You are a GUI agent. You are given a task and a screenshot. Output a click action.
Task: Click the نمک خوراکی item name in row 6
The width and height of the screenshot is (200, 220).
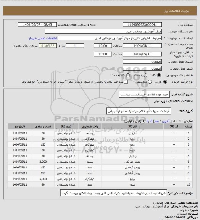pos(132,162)
